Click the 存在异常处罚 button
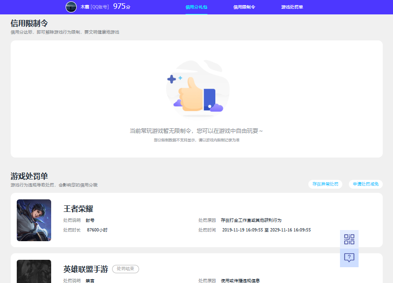The image size is (393, 283). tap(325, 184)
